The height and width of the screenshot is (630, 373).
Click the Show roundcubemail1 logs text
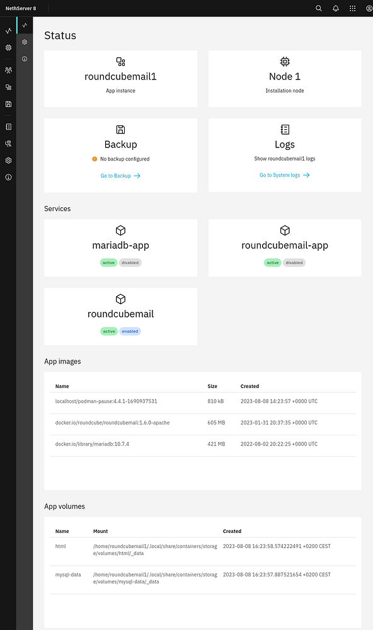click(x=285, y=159)
